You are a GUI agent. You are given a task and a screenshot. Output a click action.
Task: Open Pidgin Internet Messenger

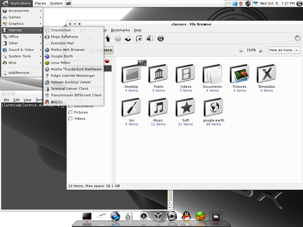point(73,76)
